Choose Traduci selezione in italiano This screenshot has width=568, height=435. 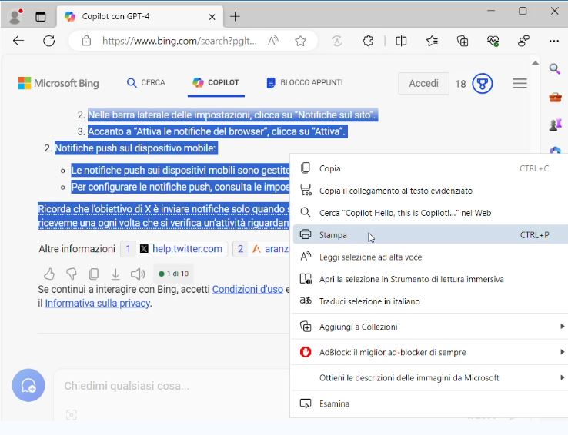tap(429, 301)
